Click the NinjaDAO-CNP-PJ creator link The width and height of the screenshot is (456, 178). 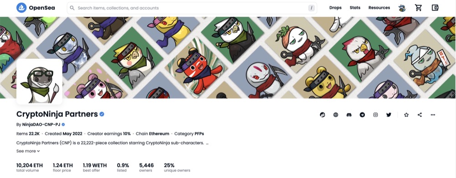(x=41, y=125)
